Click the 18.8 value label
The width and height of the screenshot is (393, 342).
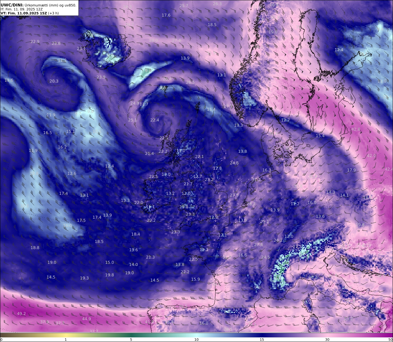click(35, 248)
